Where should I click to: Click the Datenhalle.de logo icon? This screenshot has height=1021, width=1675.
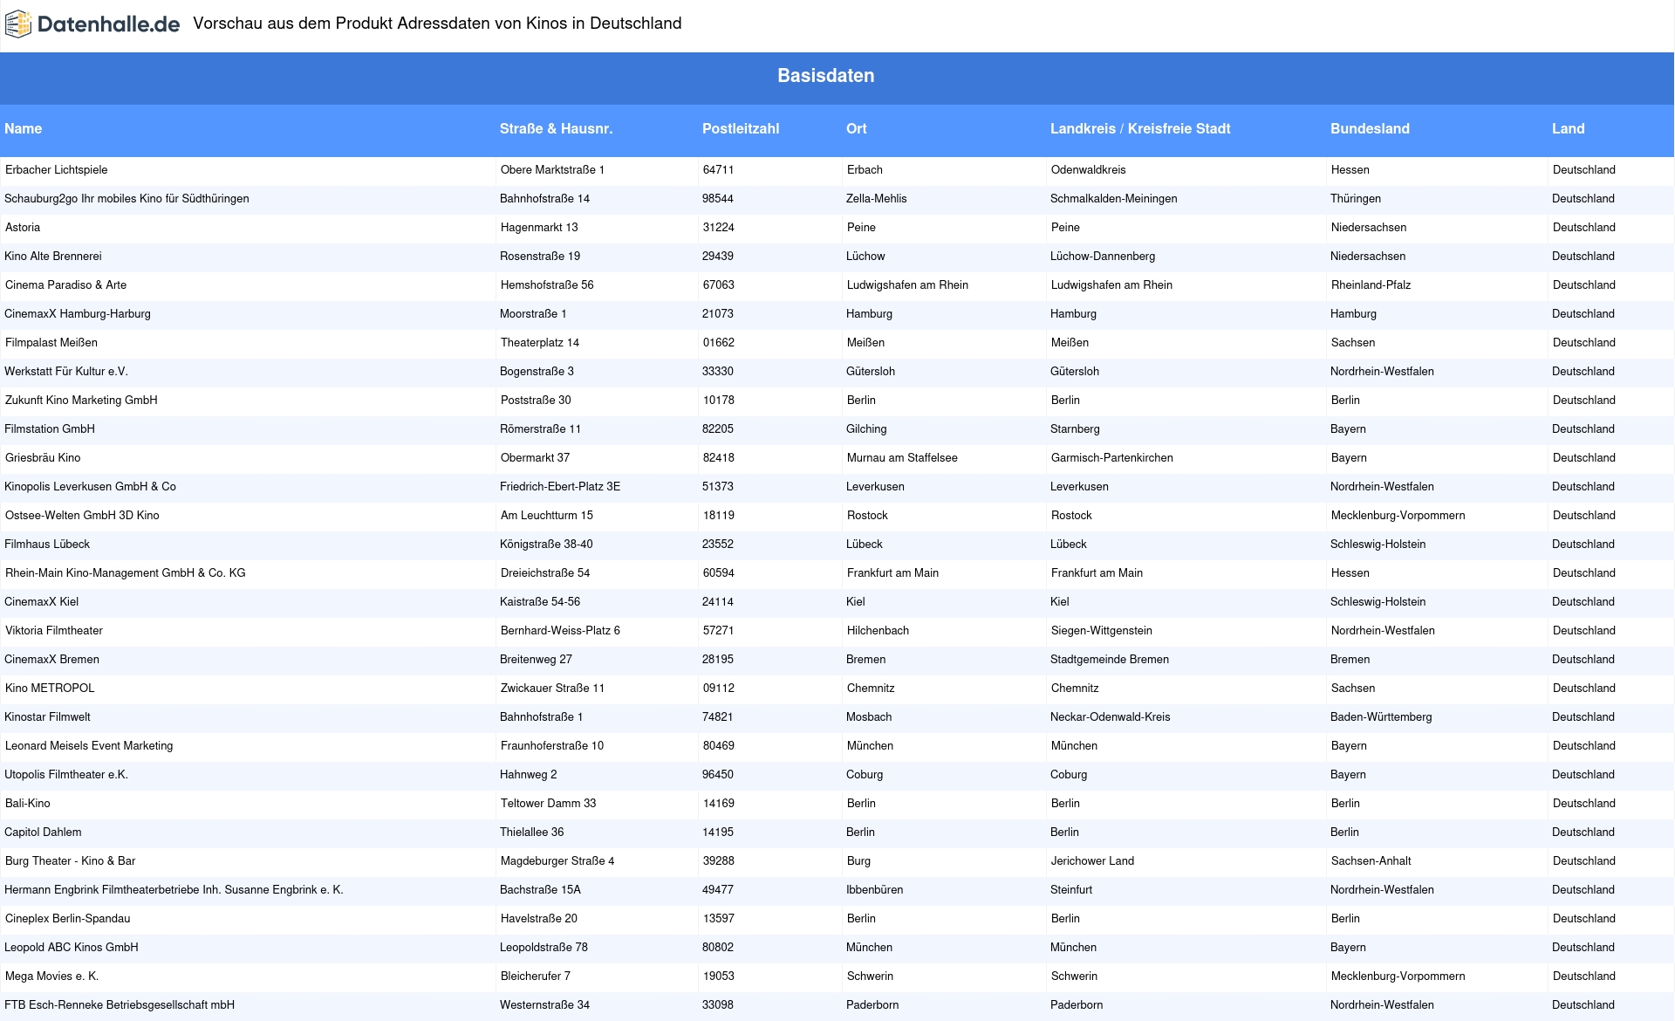(x=18, y=24)
